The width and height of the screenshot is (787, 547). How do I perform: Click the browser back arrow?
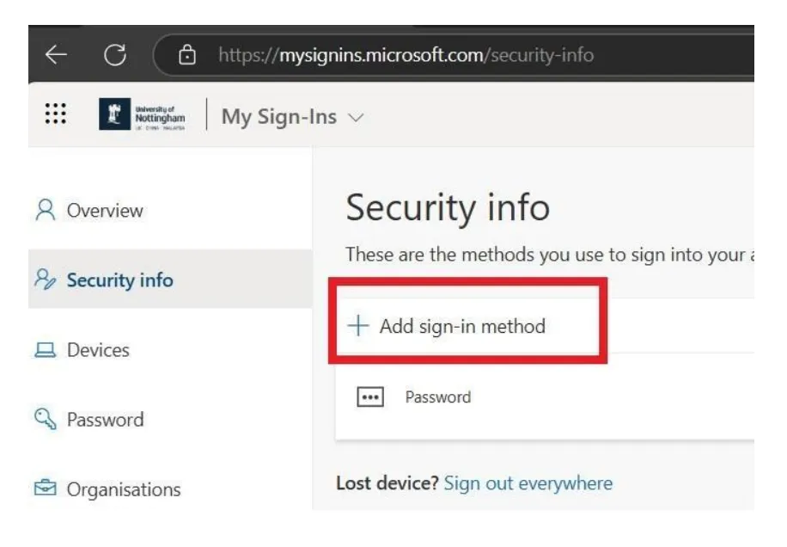point(56,55)
